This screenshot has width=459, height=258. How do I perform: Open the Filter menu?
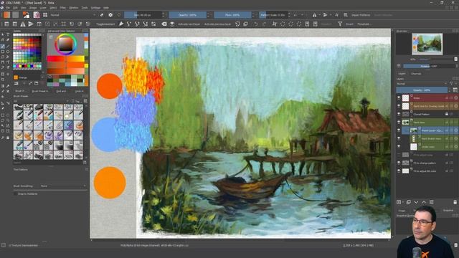click(x=63, y=8)
